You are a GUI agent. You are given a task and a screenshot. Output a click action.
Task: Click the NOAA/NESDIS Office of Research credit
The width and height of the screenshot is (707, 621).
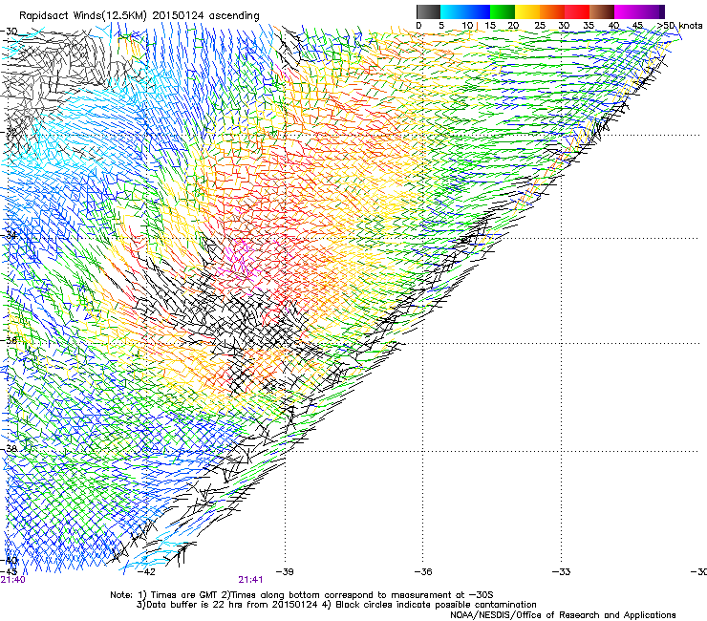[x=563, y=615]
